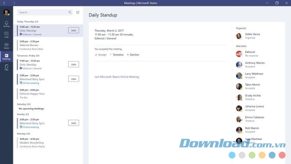Join Friday's Relecloud Story Sync
Viewport: 291px width, 164px height.
pyautogui.click(x=73, y=79)
